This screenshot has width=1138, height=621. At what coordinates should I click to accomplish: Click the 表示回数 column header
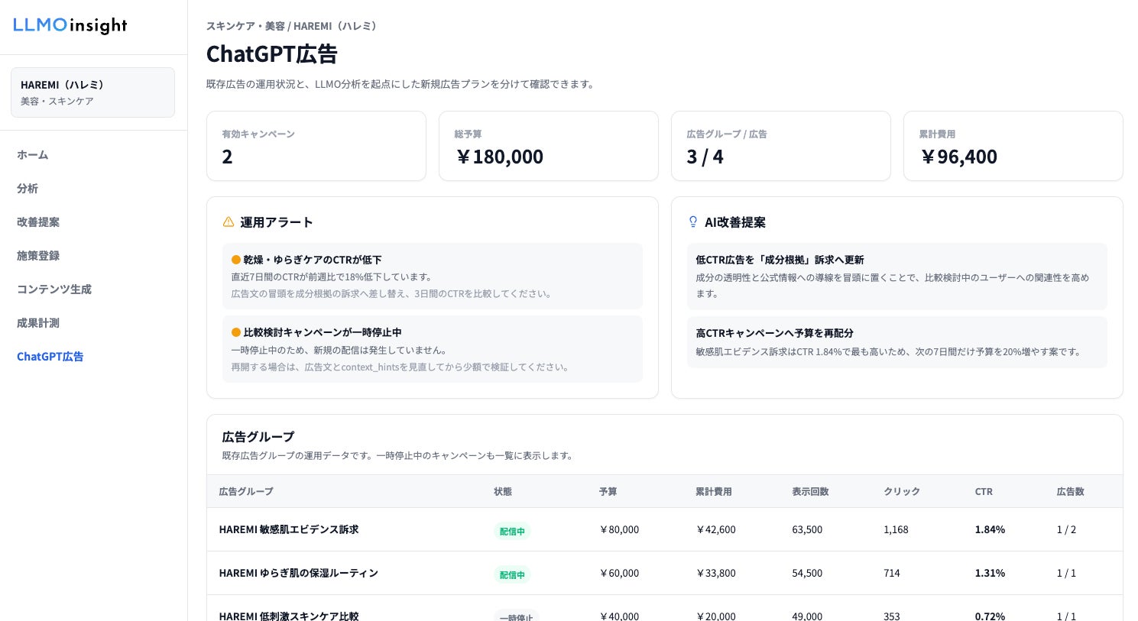810,492
